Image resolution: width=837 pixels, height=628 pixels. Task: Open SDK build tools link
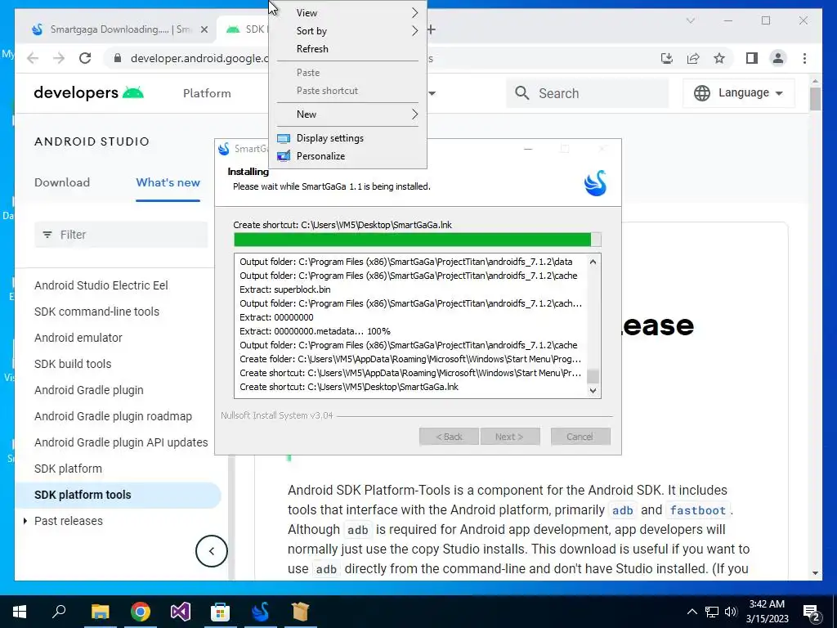coord(73,364)
